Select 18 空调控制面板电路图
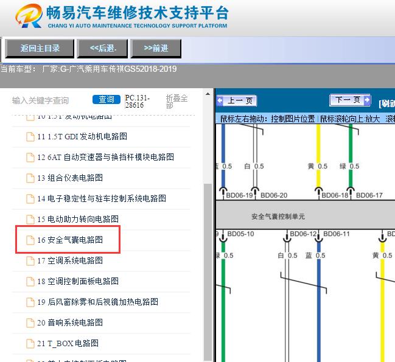This screenshot has width=395, height=362. tap(78, 282)
